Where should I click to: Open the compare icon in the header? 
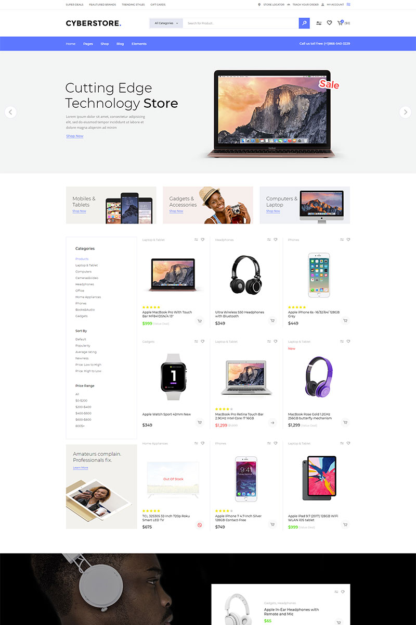(319, 23)
